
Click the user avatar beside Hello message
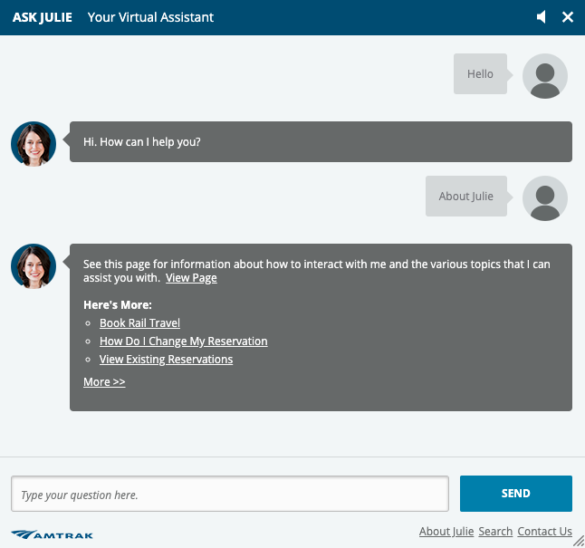coord(545,76)
